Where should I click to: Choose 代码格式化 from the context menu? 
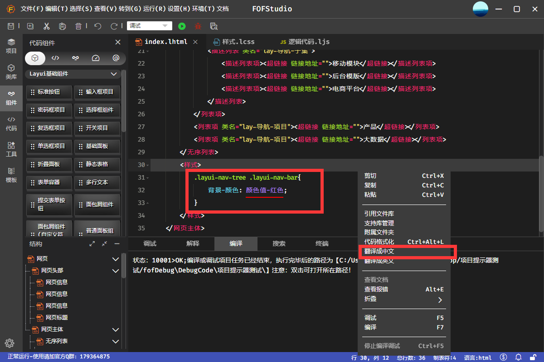point(404,242)
